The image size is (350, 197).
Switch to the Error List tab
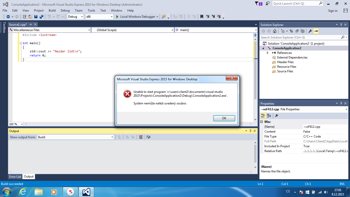[15, 176]
